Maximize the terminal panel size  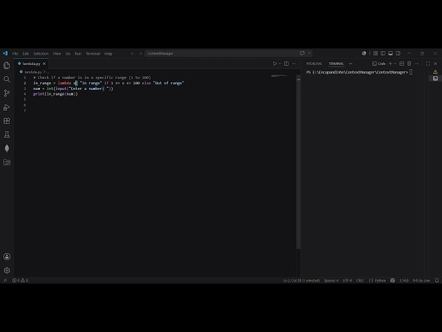pos(428,64)
